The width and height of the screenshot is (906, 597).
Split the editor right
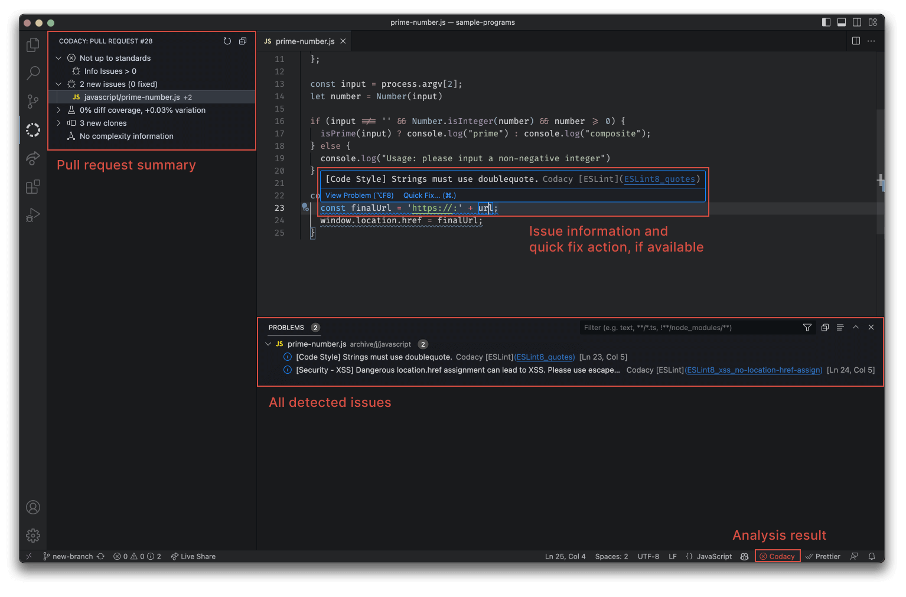pyautogui.click(x=856, y=41)
